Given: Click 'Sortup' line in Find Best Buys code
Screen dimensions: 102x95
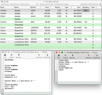Looking at the screenshot, I should point(8,68).
